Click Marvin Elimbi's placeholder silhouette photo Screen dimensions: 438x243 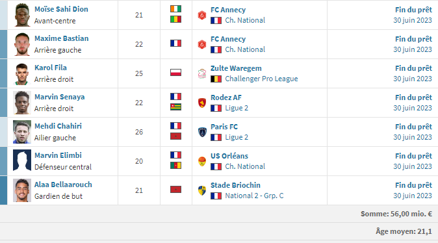(22, 161)
